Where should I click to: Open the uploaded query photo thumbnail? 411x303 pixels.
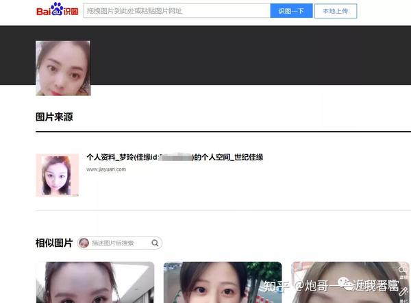pyautogui.click(x=63, y=68)
